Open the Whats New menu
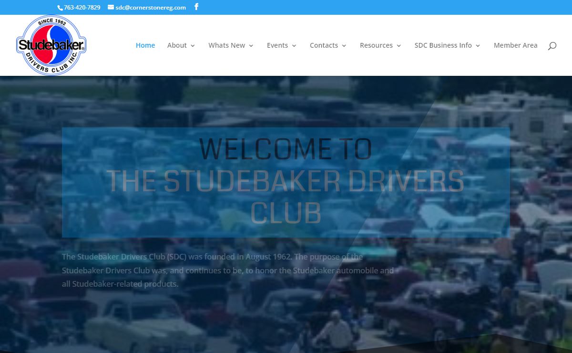 click(227, 45)
